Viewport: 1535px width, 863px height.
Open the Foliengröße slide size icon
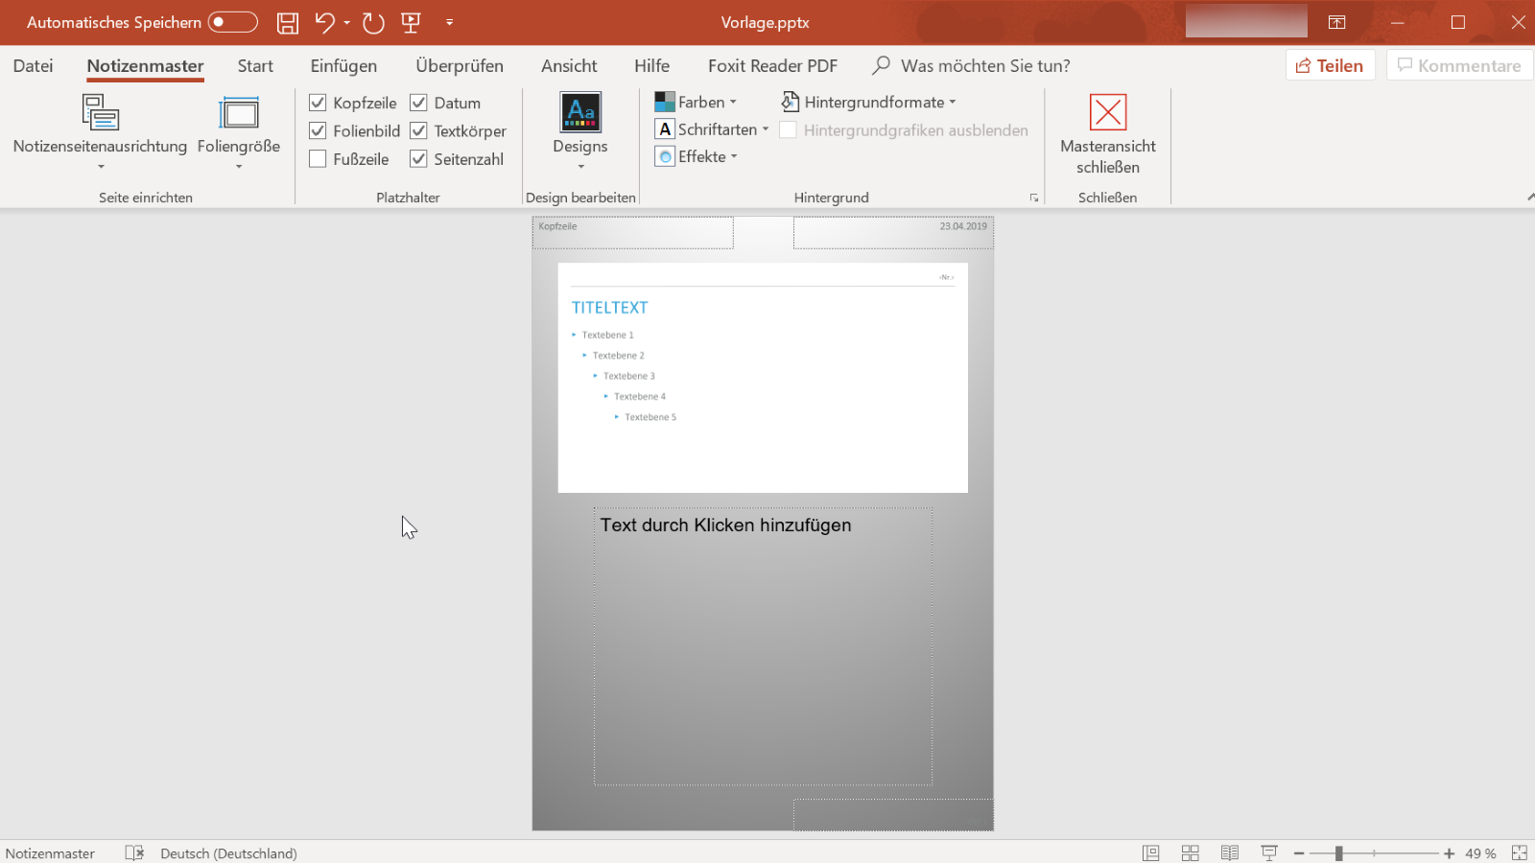click(x=239, y=113)
